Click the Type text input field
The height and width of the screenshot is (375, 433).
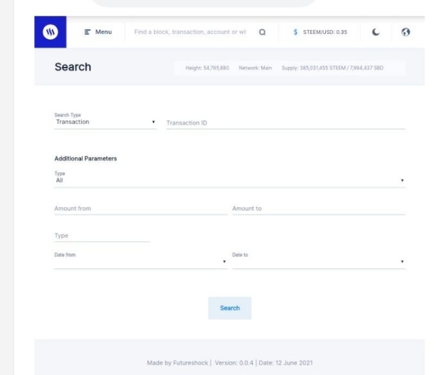102,236
